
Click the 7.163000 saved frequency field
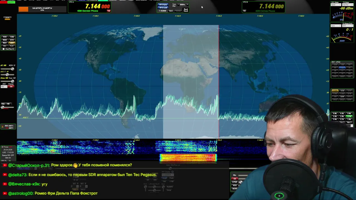(162, 11)
